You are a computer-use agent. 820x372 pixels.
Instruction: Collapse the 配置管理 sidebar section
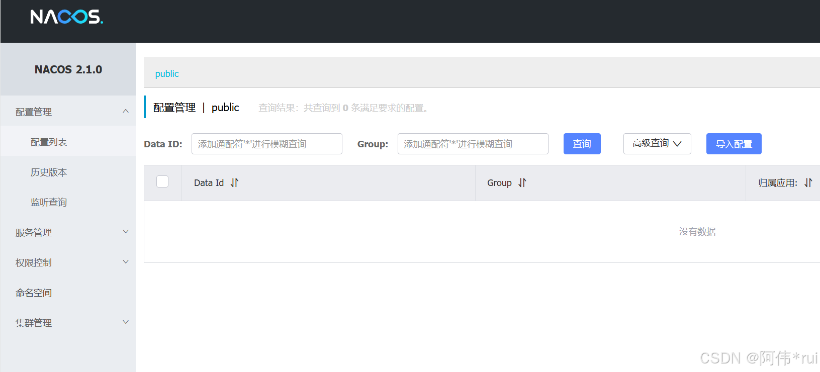68,112
